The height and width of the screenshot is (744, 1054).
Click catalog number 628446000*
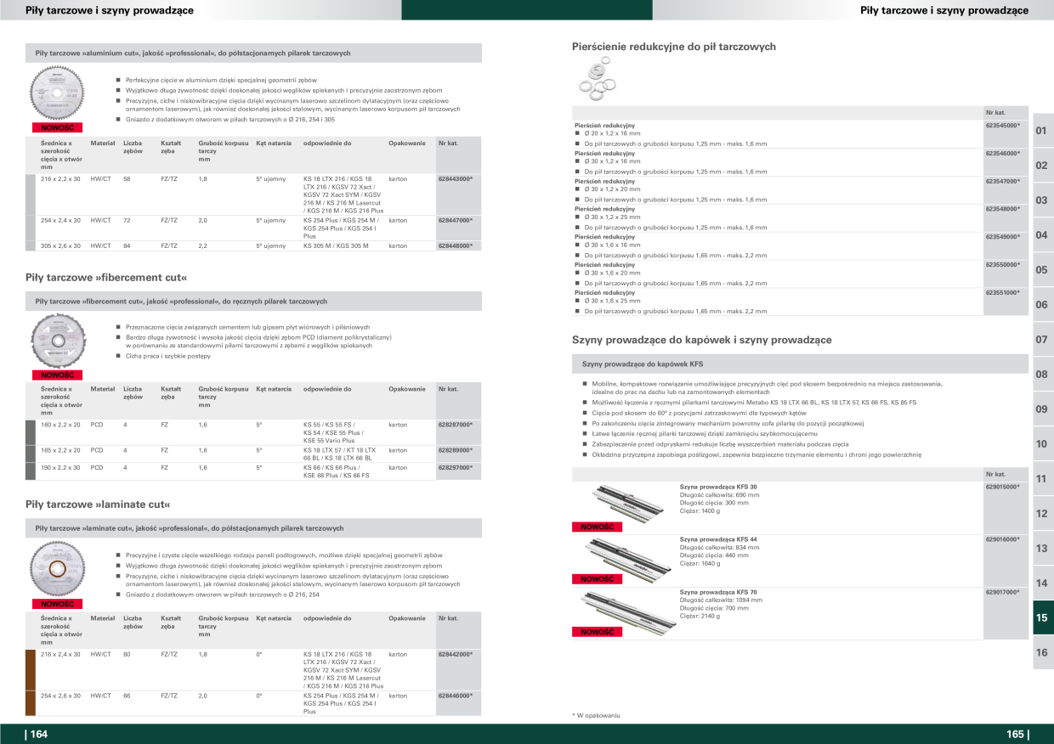click(456, 695)
